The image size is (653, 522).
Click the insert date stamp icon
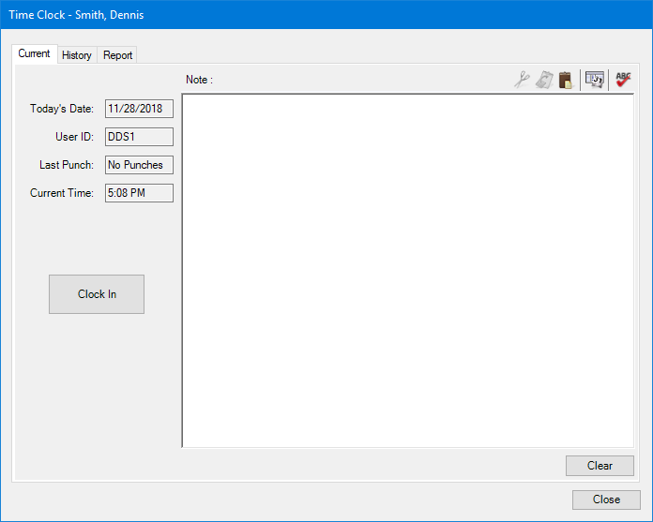(595, 81)
